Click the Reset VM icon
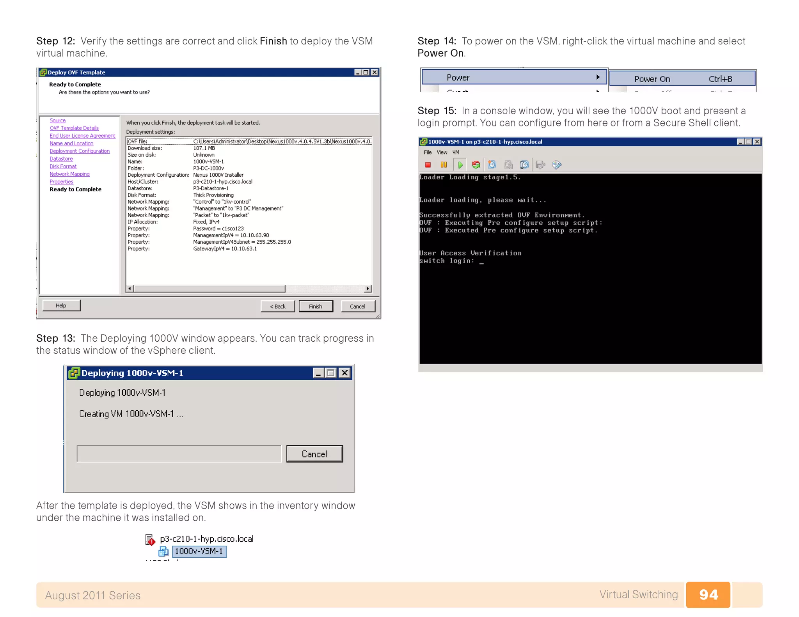799x617 pixels. click(x=476, y=165)
